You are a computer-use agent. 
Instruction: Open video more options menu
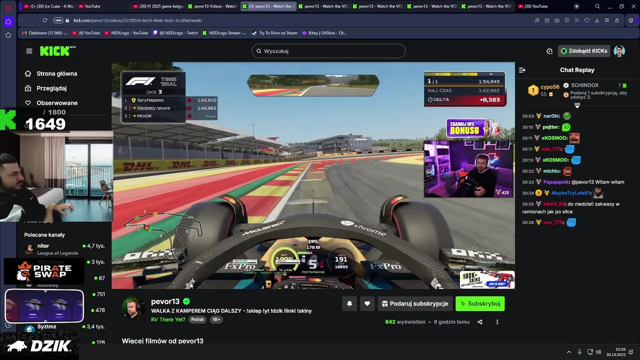497,322
